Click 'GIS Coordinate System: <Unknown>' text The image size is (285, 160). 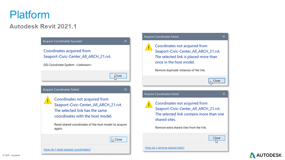67,65
